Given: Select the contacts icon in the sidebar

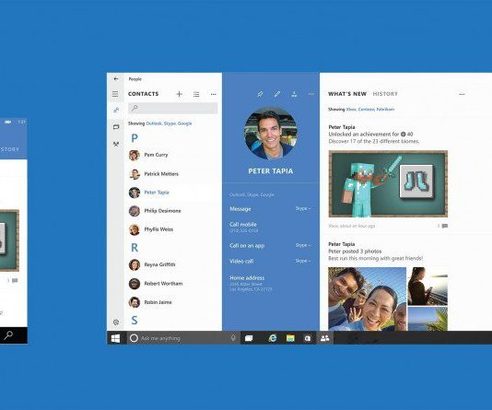Looking at the screenshot, I should (x=116, y=111).
